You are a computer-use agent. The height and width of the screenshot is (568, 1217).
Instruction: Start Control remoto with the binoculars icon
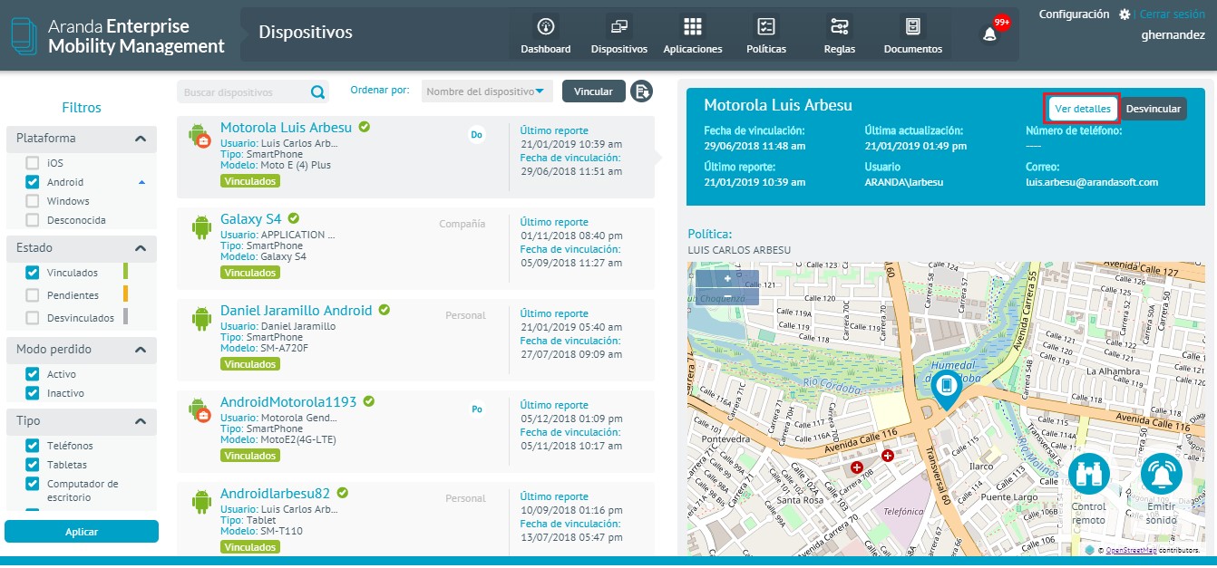[x=1090, y=475]
